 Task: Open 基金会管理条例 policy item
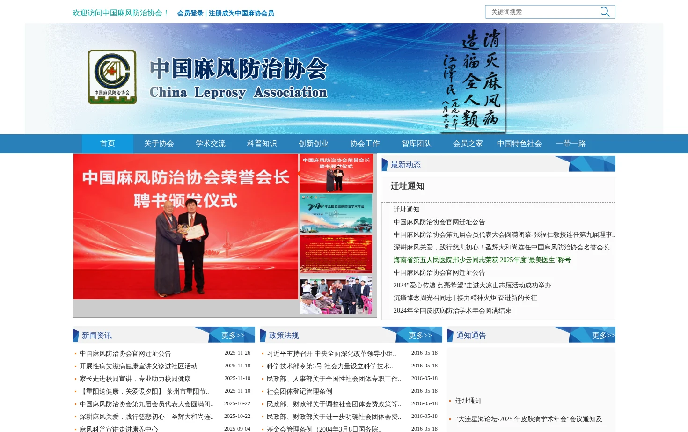(x=324, y=428)
